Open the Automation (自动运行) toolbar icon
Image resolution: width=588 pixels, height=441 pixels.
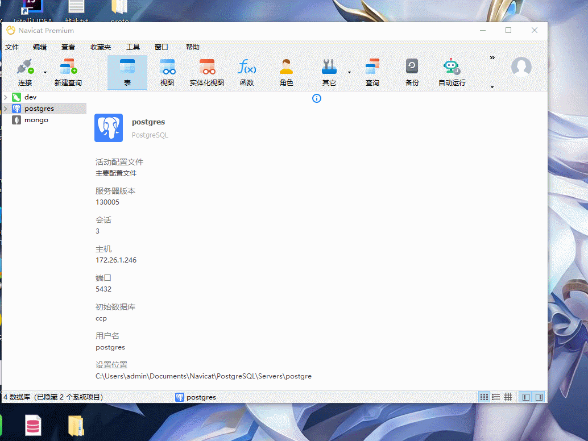coord(452,72)
